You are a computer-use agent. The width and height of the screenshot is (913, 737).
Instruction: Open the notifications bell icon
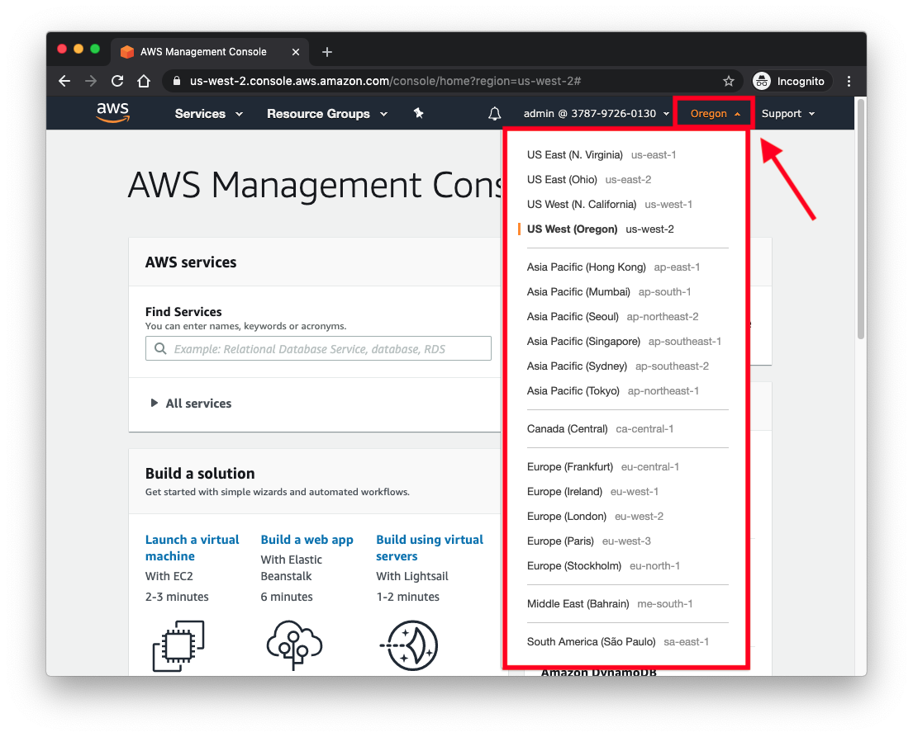point(494,113)
